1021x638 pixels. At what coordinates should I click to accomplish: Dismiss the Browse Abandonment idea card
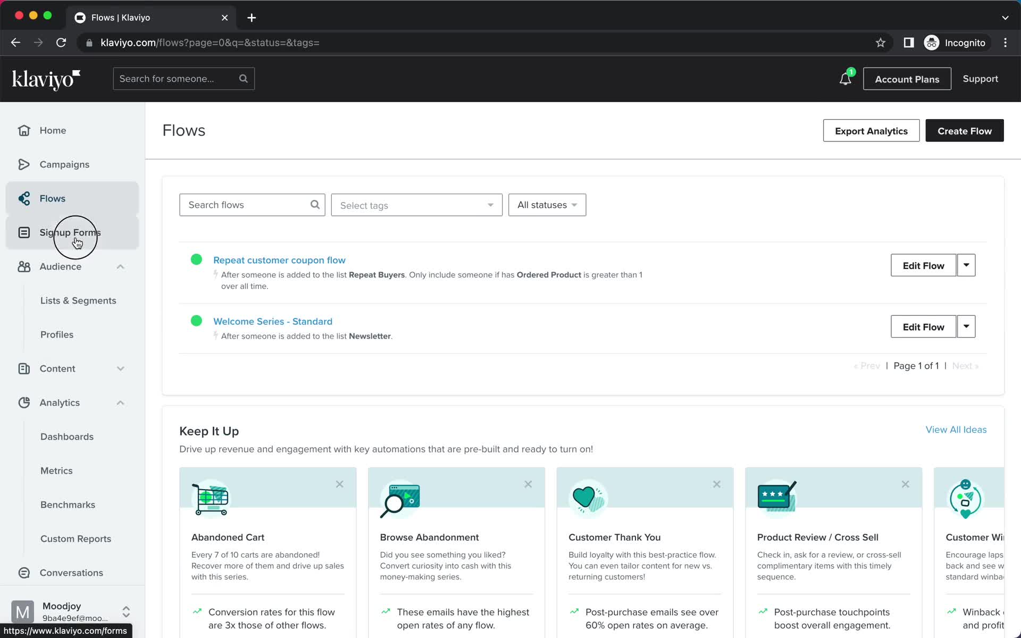click(528, 484)
